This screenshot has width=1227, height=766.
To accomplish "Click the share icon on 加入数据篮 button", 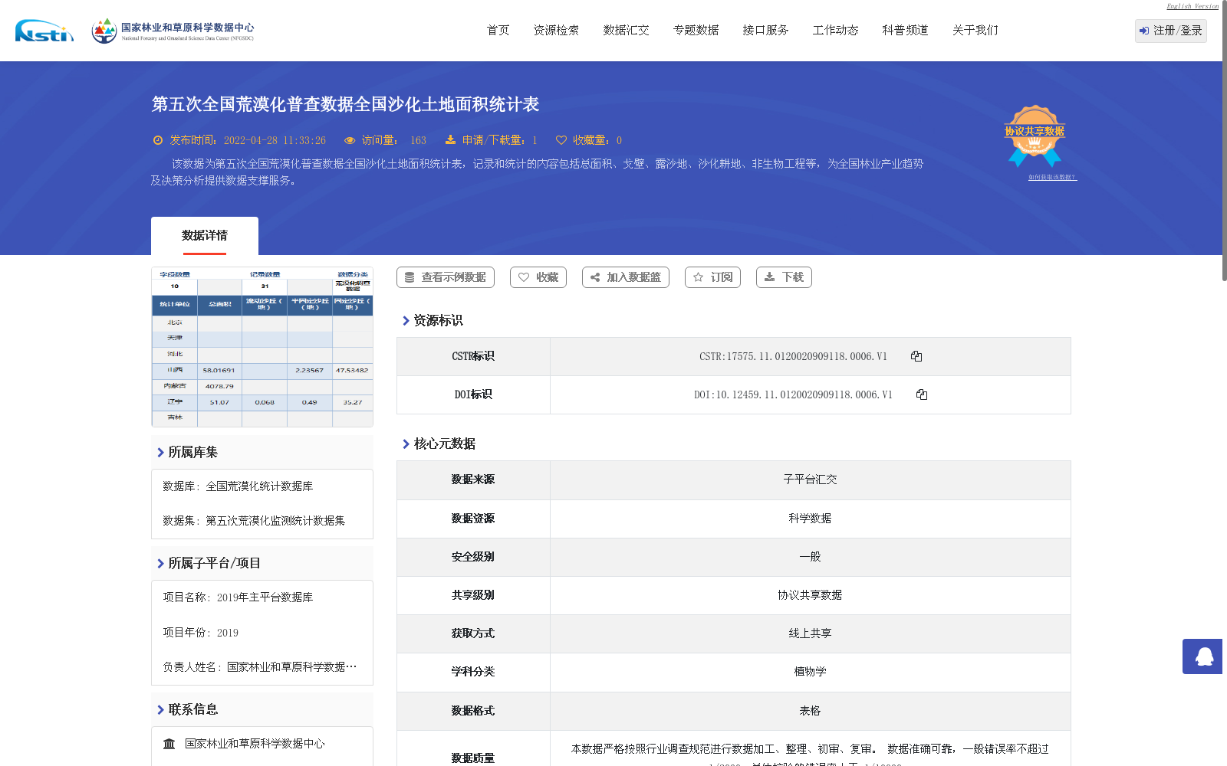I will 595,277.
